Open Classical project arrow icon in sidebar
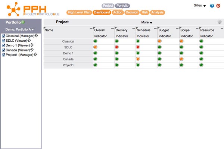Image resolution: width=224 pixels, height=149 pixels. click(x=37, y=36)
